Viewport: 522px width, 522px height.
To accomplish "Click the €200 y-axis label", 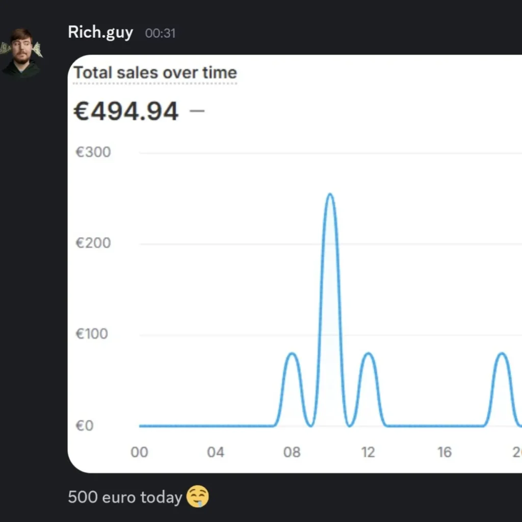I will [x=93, y=243].
